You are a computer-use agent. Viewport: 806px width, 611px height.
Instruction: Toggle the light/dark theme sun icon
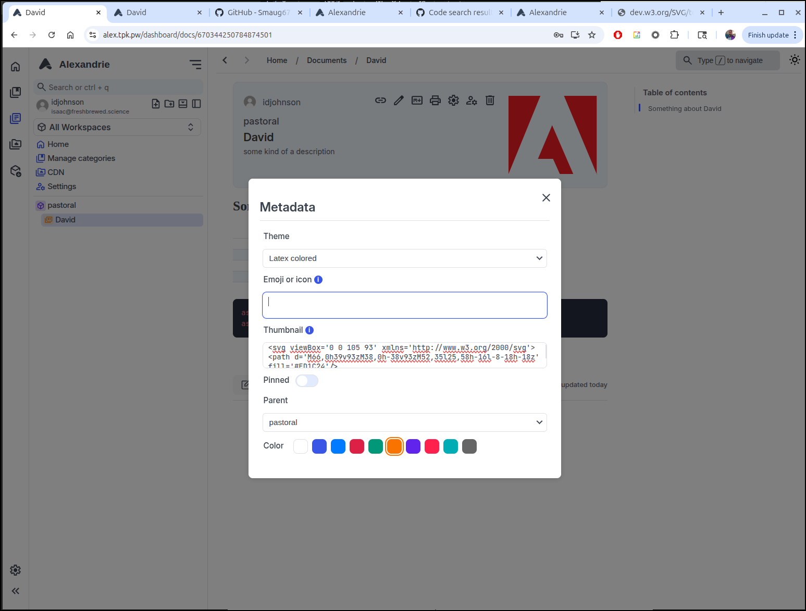(x=795, y=60)
